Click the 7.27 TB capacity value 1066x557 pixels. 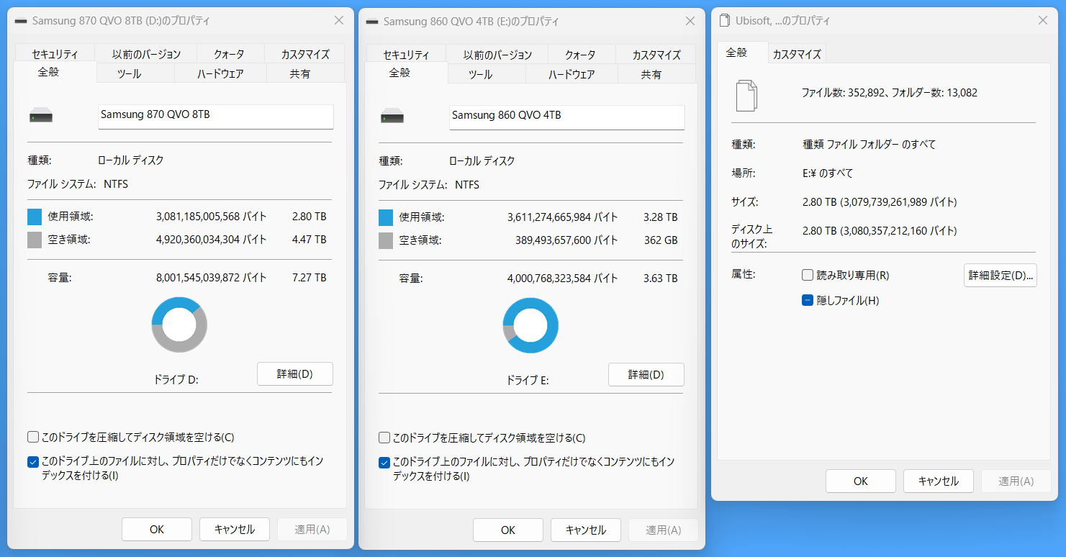coord(310,278)
